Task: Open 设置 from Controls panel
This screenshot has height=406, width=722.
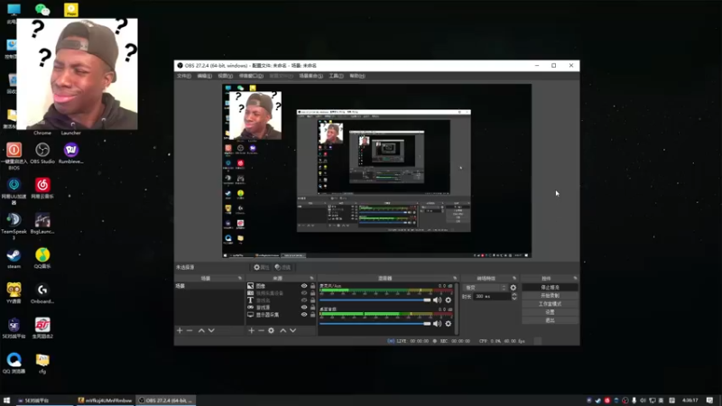Action: point(550,312)
